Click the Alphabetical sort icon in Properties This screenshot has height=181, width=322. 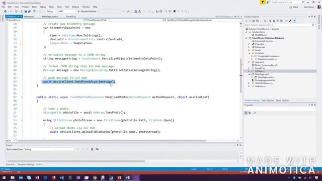(250, 113)
